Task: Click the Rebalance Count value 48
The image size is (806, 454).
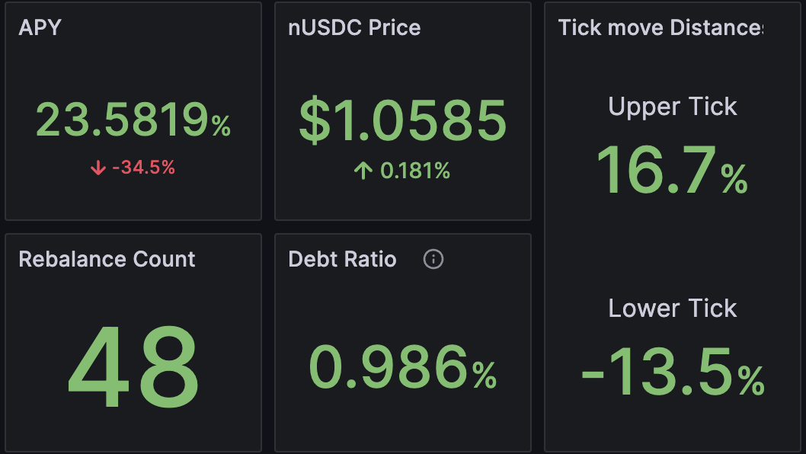Action: coord(133,369)
